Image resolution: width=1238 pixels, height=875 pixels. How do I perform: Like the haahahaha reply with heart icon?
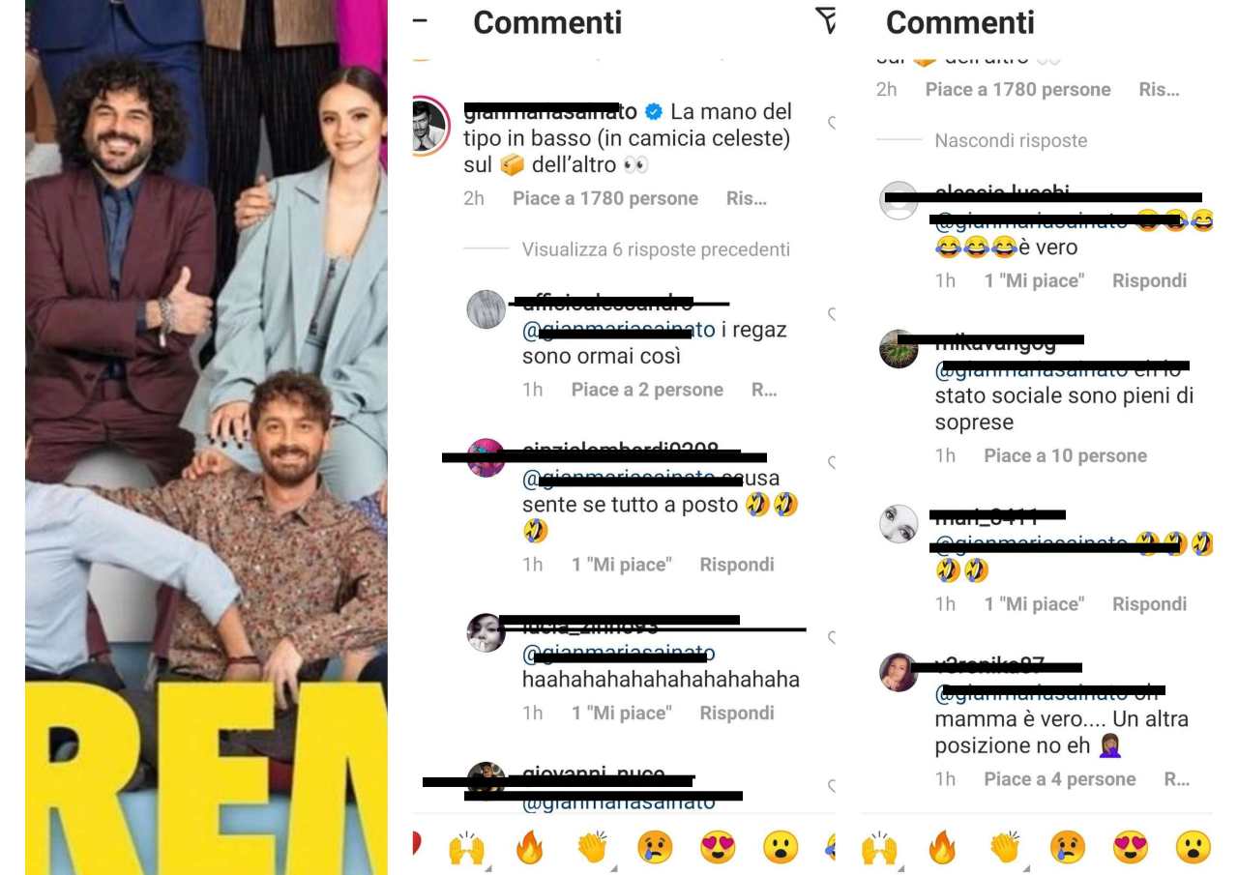[x=831, y=637]
